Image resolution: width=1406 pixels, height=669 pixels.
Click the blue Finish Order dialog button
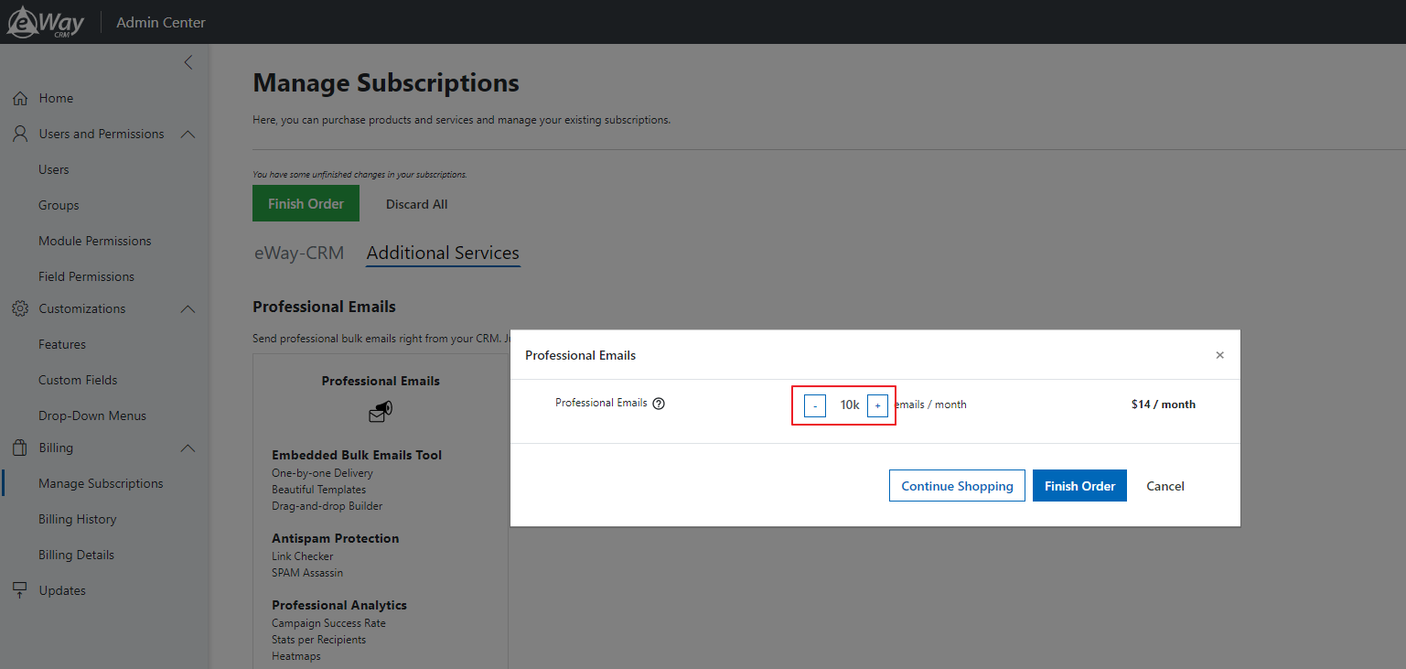tap(1079, 486)
